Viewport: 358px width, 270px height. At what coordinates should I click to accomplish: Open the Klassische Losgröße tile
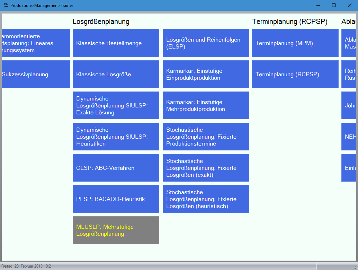tap(116, 74)
